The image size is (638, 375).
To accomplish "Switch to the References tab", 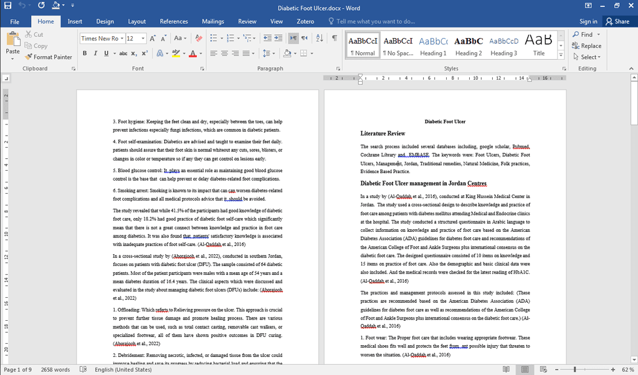I will [174, 22].
